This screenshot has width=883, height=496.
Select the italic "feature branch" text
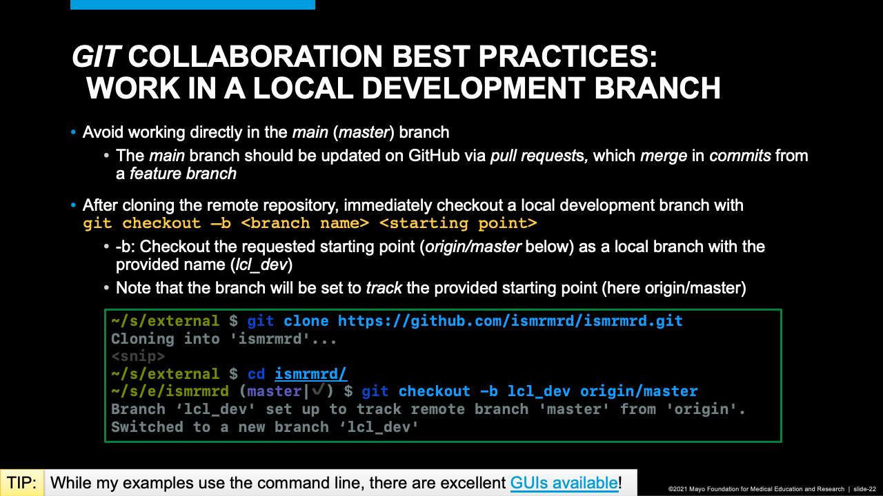[x=183, y=174]
